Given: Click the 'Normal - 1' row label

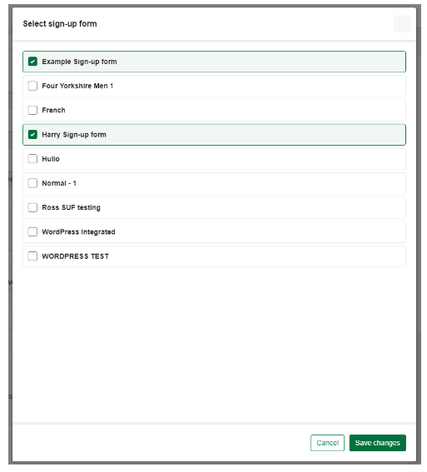Looking at the screenshot, I should point(59,183).
